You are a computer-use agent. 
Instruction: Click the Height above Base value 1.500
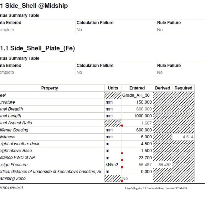pos(146,151)
